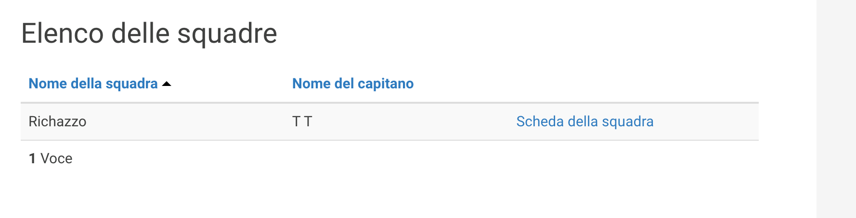The width and height of the screenshot is (856, 218).
Task: Click the word Nome in squadra header
Action: tap(48, 84)
